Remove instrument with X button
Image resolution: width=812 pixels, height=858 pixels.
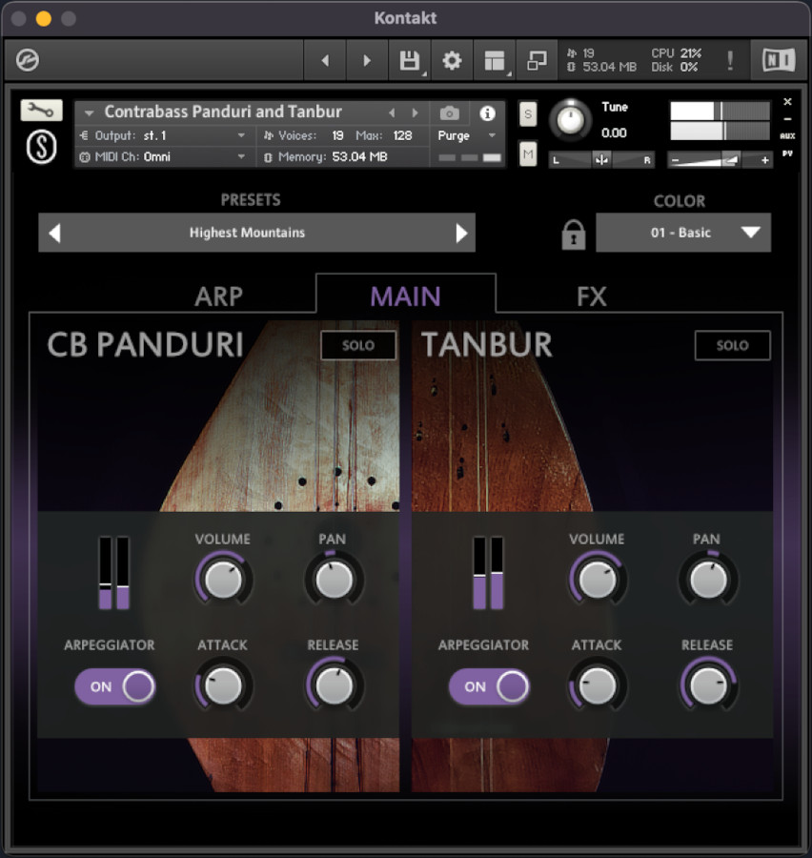(787, 102)
